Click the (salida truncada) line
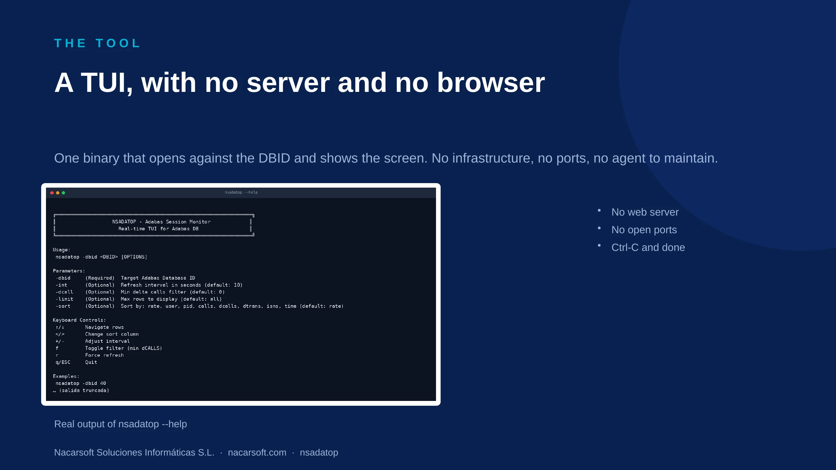Image resolution: width=836 pixels, height=470 pixels. [81, 391]
